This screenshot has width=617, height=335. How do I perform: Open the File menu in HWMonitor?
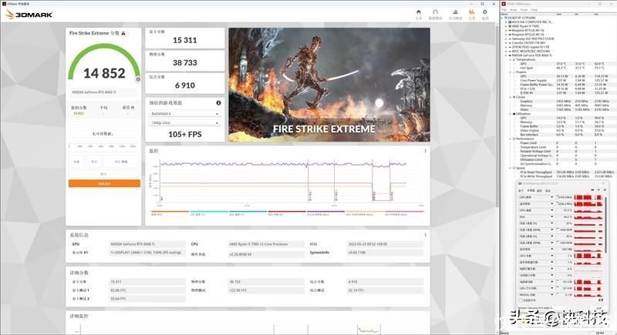(x=505, y=10)
